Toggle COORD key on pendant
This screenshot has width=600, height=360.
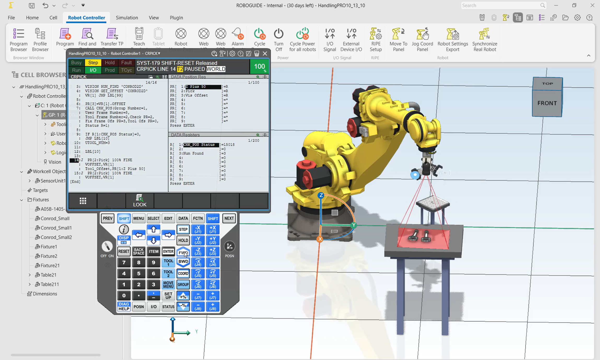click(x=183, y=274)
